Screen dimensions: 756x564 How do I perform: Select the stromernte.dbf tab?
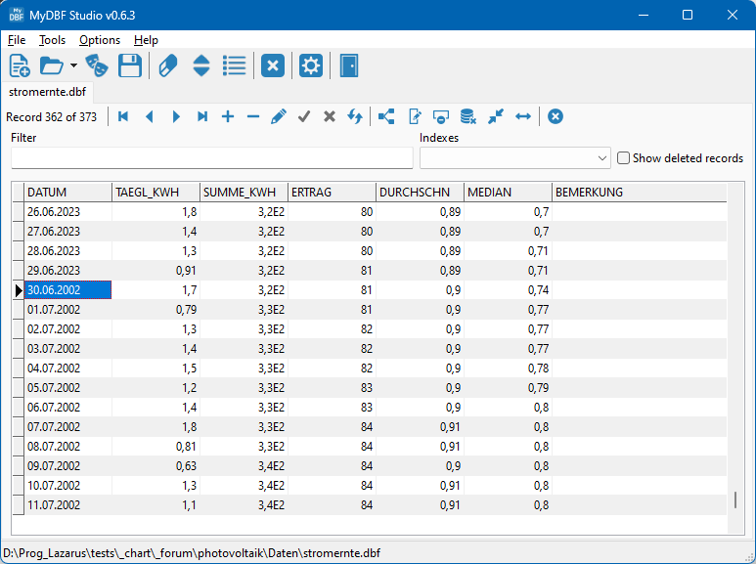click(x=47, y=92)
